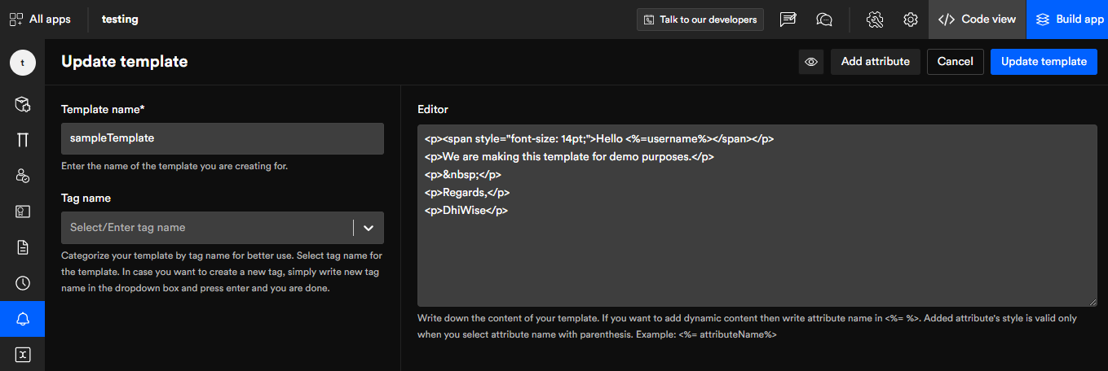This screenshot has height=371, width=1108.
Task: Click the Build app button
Action: pos(1067,20)
